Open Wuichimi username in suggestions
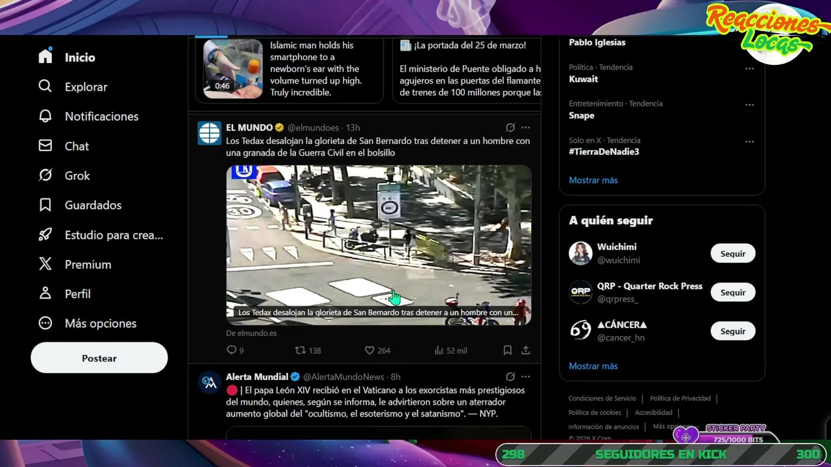The width and height of the screenshot is (831, 467). click(x=617, y=247)
